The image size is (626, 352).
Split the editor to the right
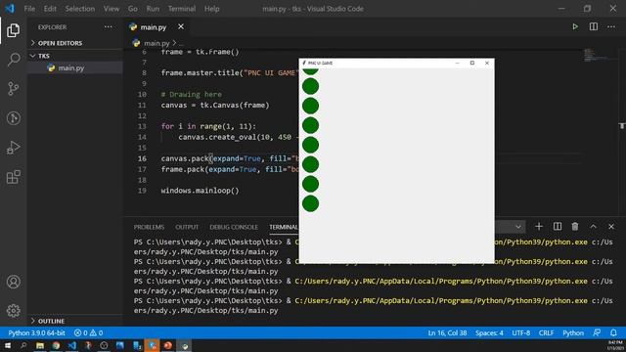(594, 26)
